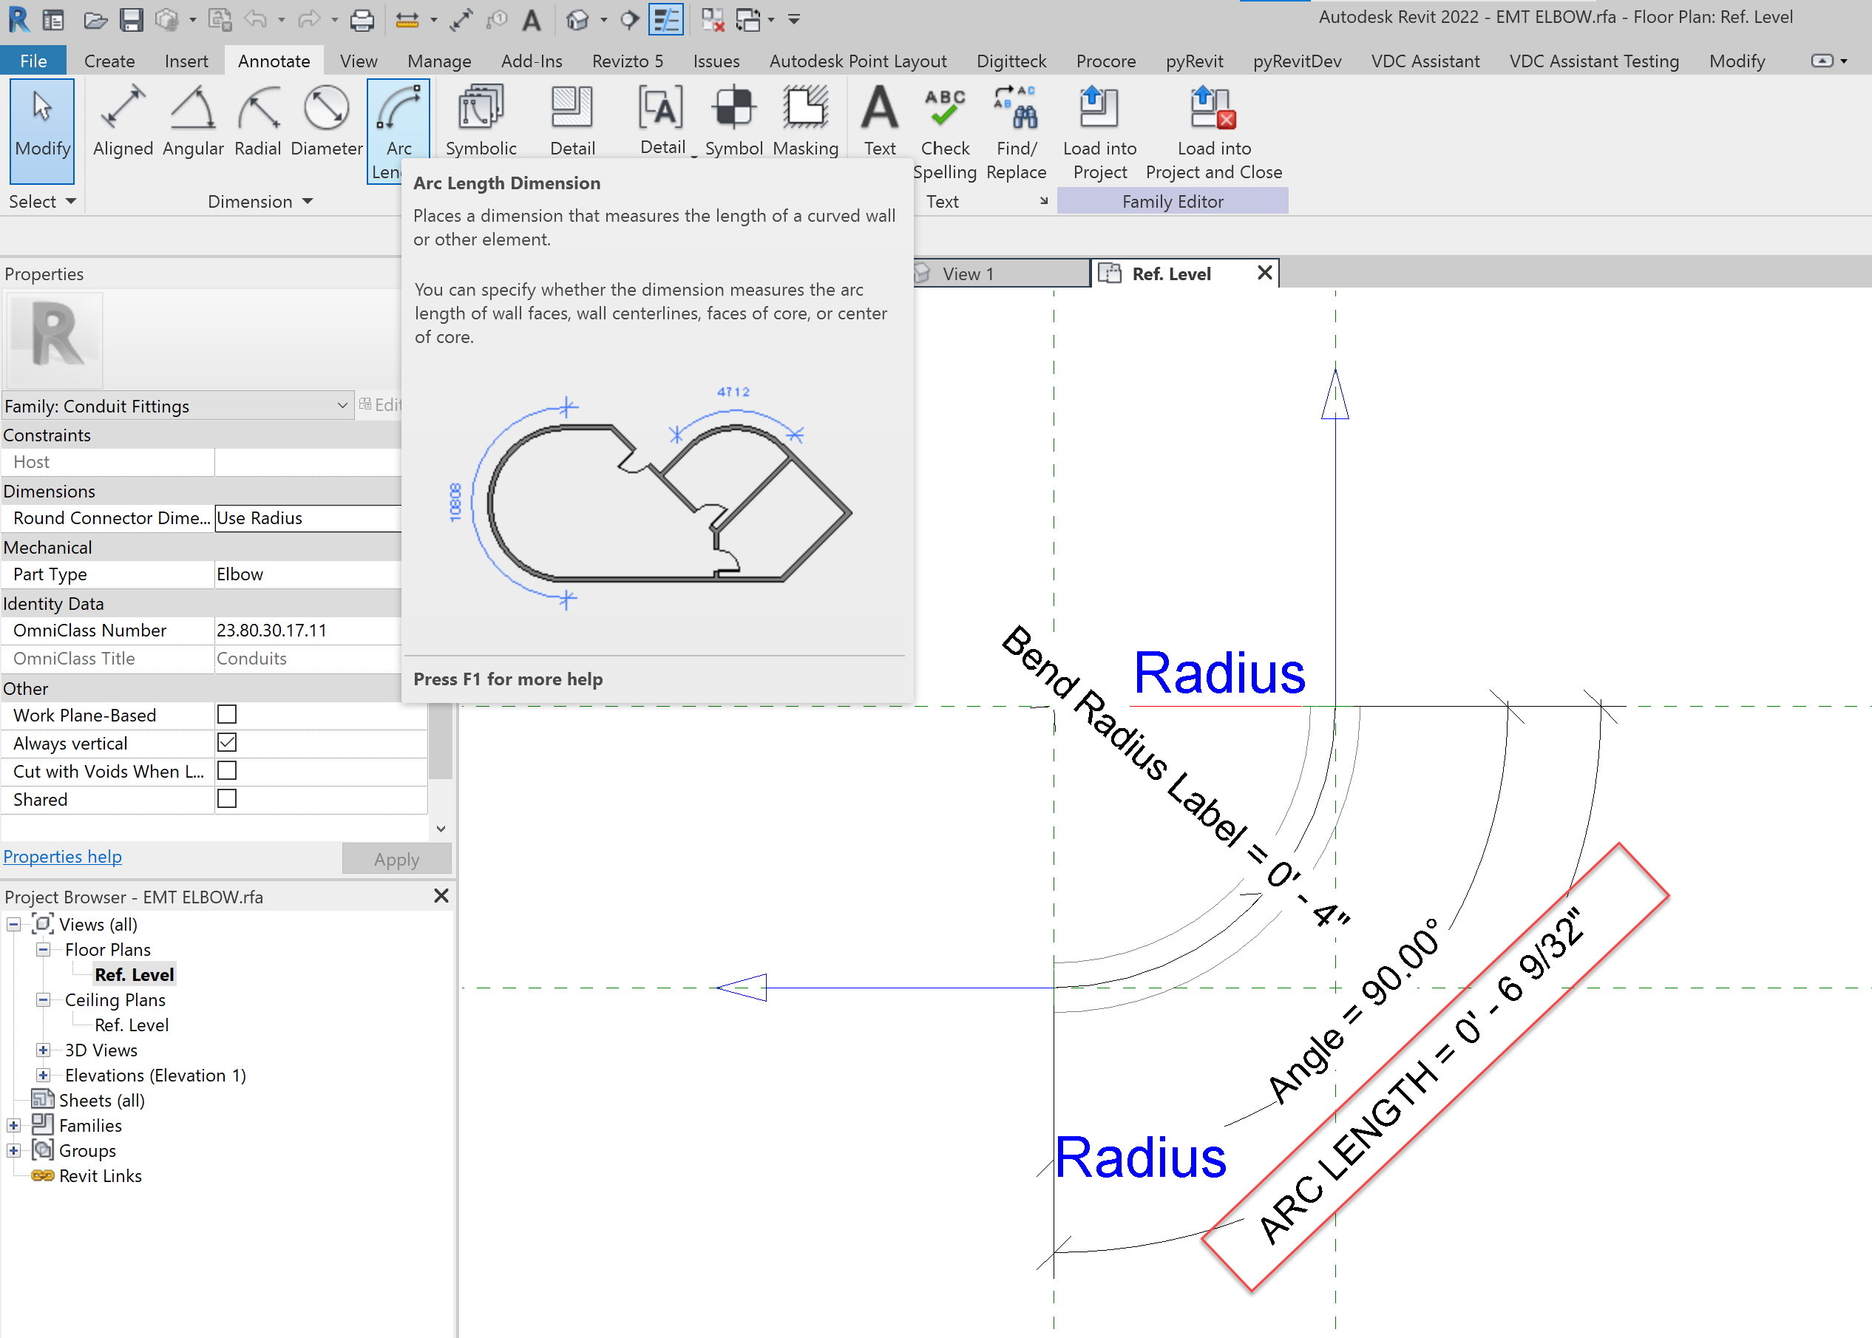Click the Round Connector Dimension value field
Viewport: 1872px width, 1338px height.
[x=308, y=518]
